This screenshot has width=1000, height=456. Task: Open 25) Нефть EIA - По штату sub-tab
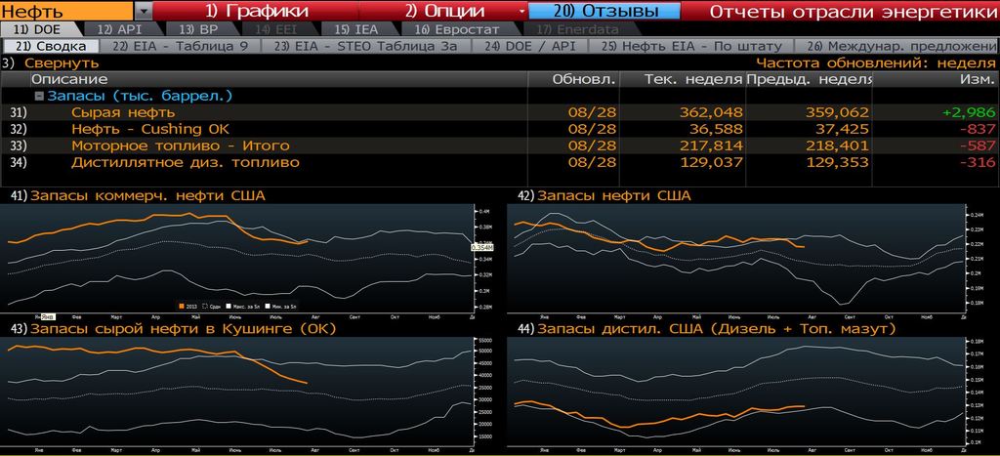point(690,46)
